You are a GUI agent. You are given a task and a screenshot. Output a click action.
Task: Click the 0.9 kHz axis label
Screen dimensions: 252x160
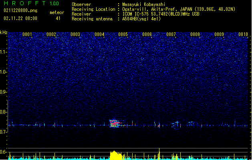(x=3, y=92)
